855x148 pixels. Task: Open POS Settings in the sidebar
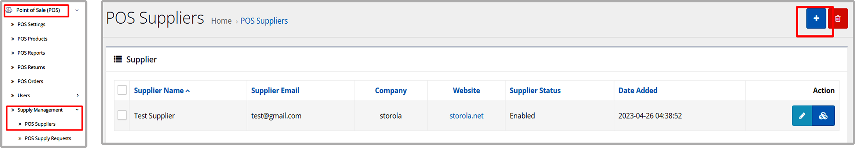31,24
